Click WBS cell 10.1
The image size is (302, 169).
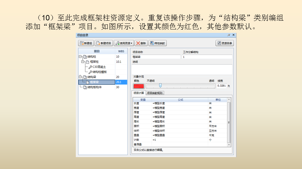pos(121,62)
